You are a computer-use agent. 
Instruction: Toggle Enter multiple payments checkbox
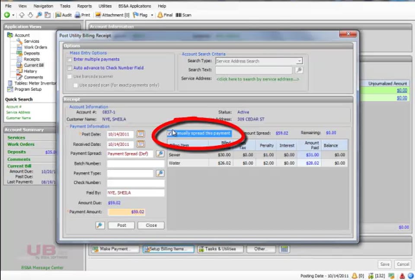pos(69,60)
